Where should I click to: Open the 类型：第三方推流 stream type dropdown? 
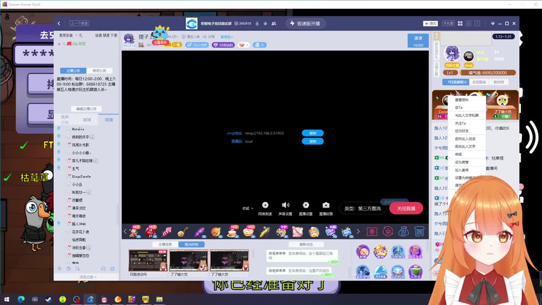(362, 208)
